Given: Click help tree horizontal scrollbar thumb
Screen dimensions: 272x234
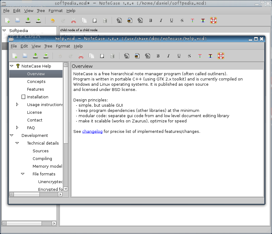Looking at the screenshot, I should point(26,195).
